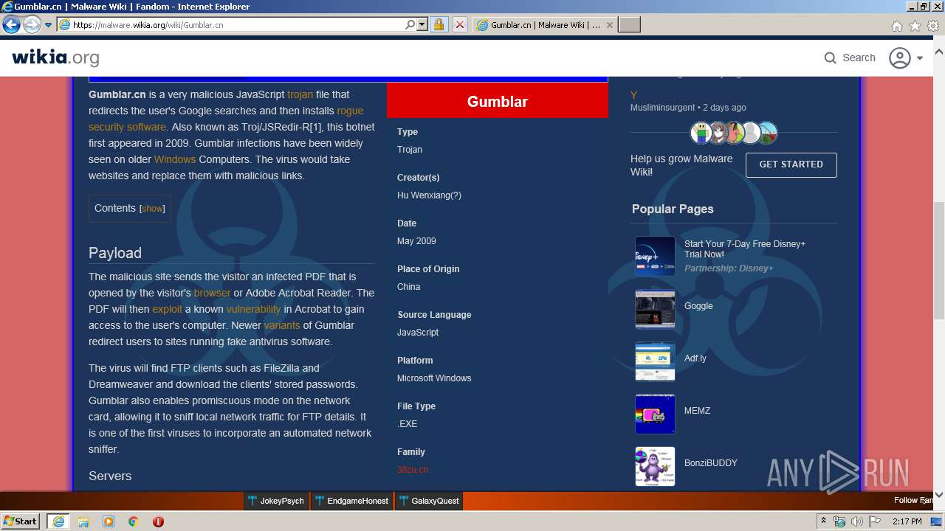Expand the address bar autocomplete dropdown
The width and height of the screenshot is (945, 531).
tap(422, 25)
